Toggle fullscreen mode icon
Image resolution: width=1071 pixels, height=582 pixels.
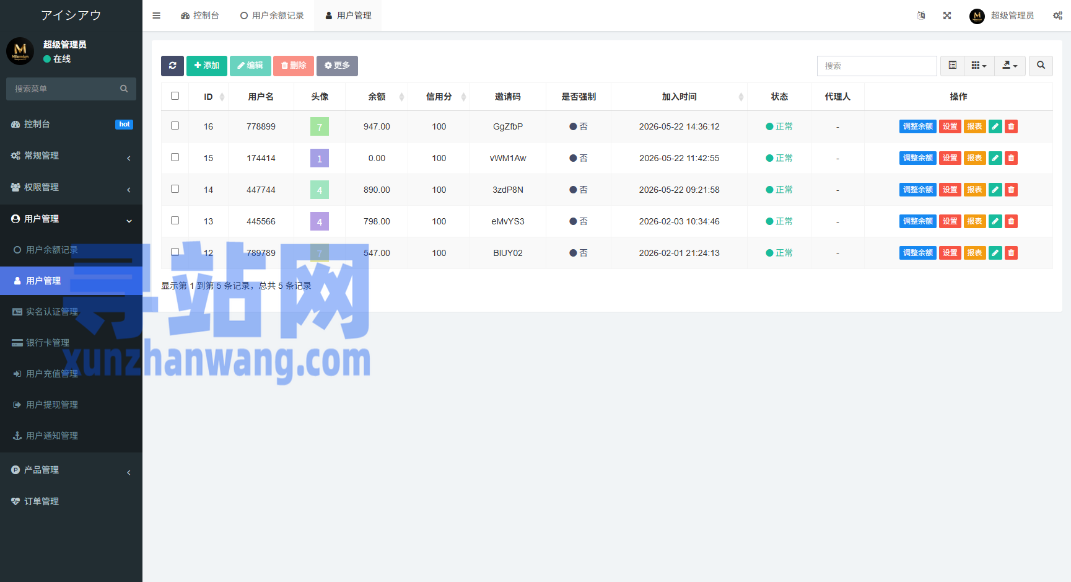[947, 15]
